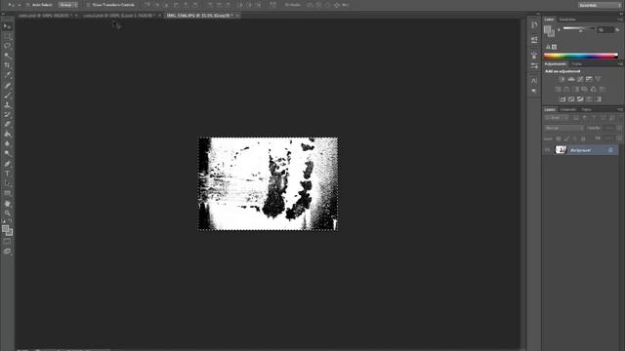Switch to the Swatches tab

[x=566, y=19]
